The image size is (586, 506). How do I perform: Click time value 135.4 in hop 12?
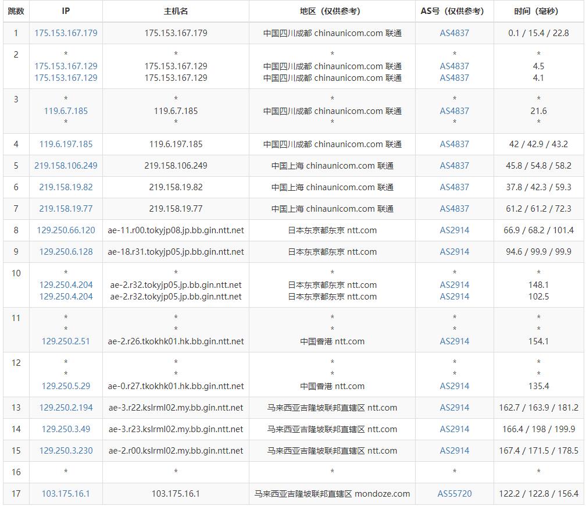click(538, 386)
